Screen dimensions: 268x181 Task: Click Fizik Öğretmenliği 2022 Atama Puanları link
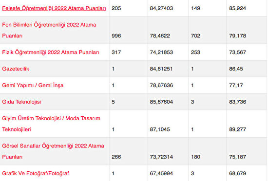(51, 52)
